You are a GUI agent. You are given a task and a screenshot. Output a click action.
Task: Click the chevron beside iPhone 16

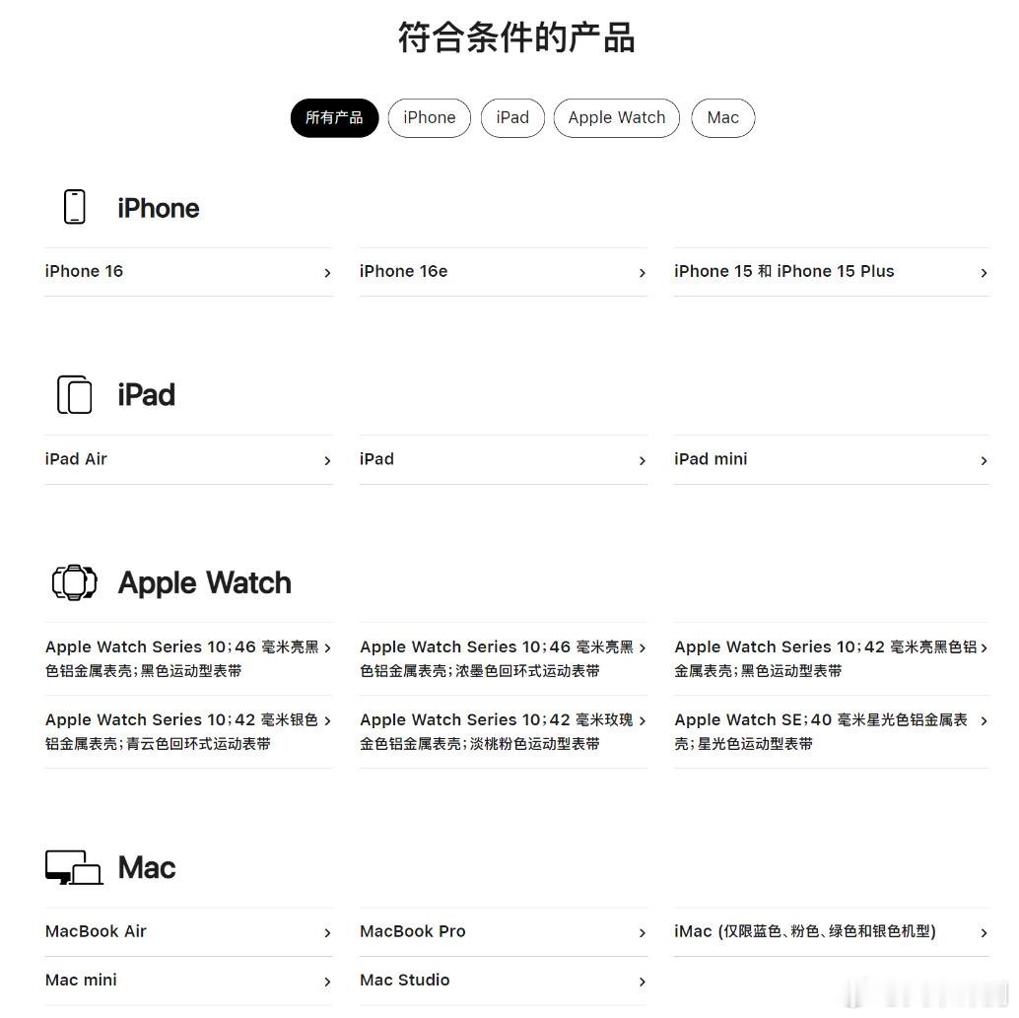(327, 273)
